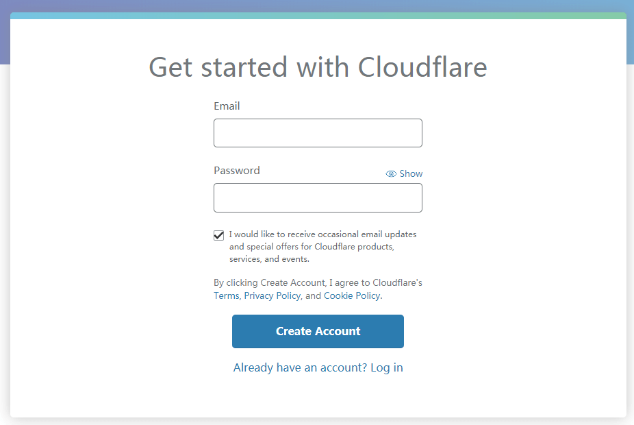The width and height of the screenshot is (634, 425).
Task: Toggle password visibility via Show text
Action: (411, 174)
